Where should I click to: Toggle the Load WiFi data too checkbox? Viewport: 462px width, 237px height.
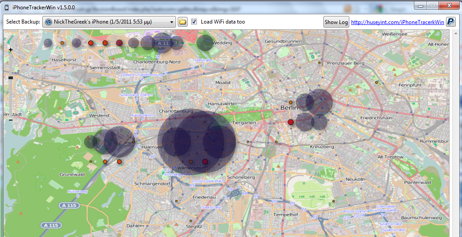point(194,22)
